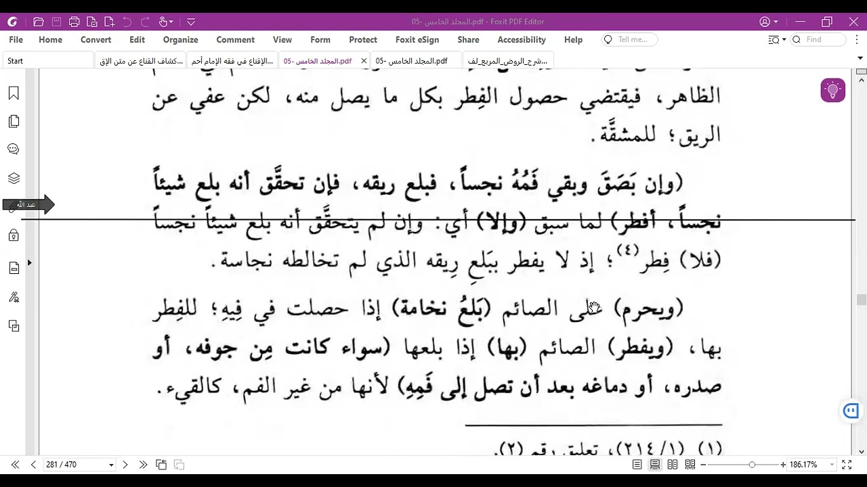The height and width of the screenshot is (487, 867).
Task: Open the Share tab
Action: click(x=468, y=40)
